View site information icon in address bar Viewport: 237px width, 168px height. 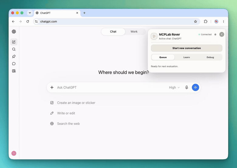pyautogui.click(x=36, y=22)
